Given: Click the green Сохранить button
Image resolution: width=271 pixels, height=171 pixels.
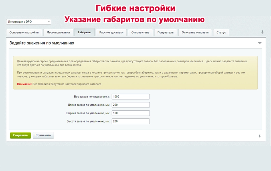Looking at the screenshot, I should (20, 135).
